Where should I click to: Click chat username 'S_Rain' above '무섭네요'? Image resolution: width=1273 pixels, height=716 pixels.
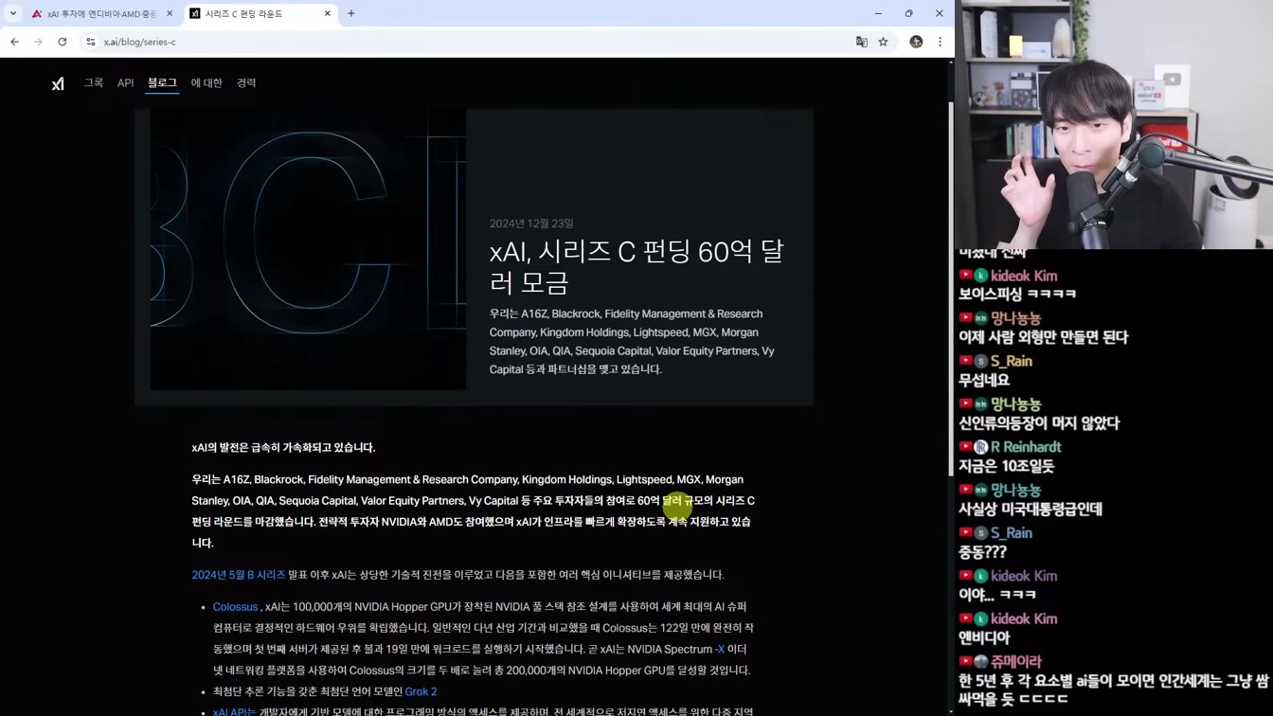point(1012,361)
